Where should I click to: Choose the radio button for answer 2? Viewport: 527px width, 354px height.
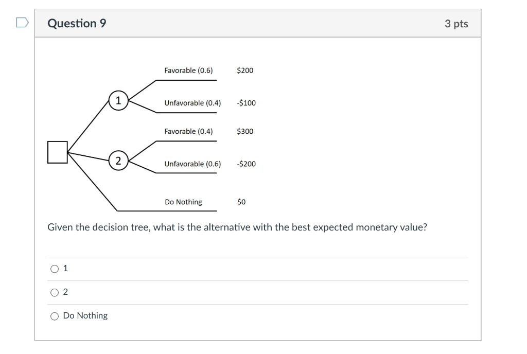[x=55, y=292]
